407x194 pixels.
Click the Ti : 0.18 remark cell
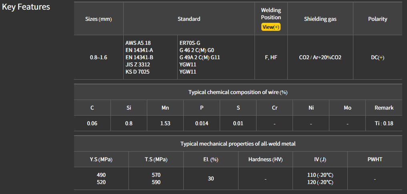click(384, 123)
